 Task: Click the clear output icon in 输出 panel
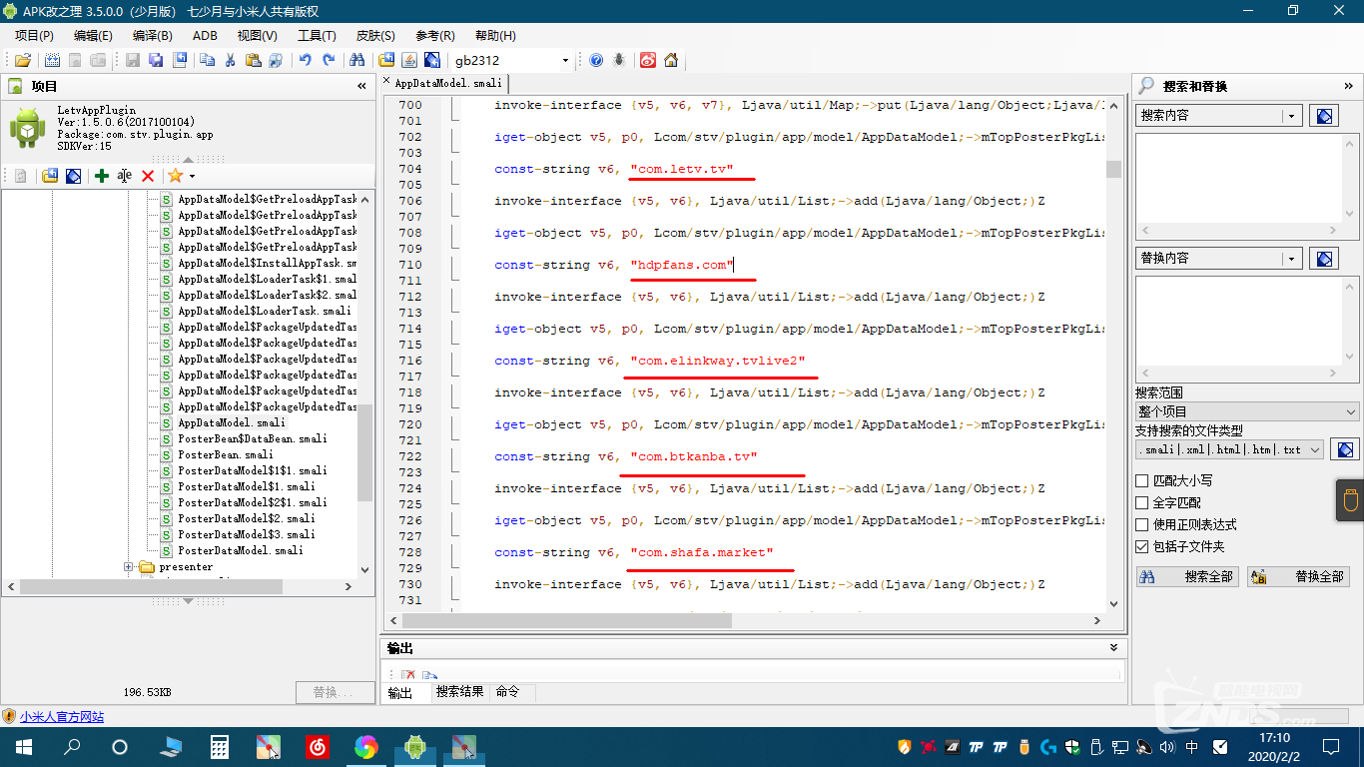coord(408,676)
